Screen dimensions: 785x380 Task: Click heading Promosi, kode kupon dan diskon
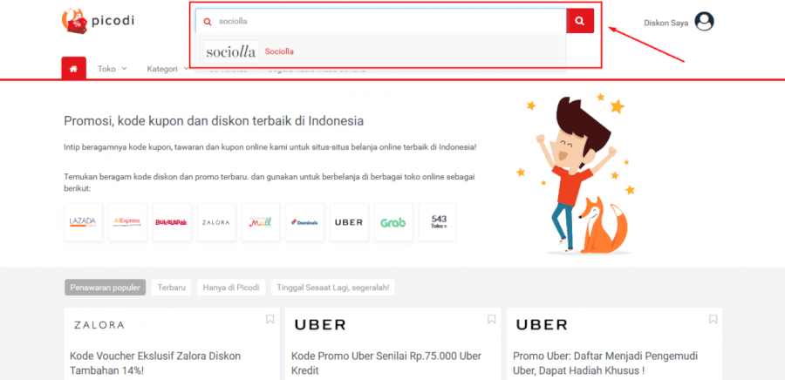tap(214, 121)
